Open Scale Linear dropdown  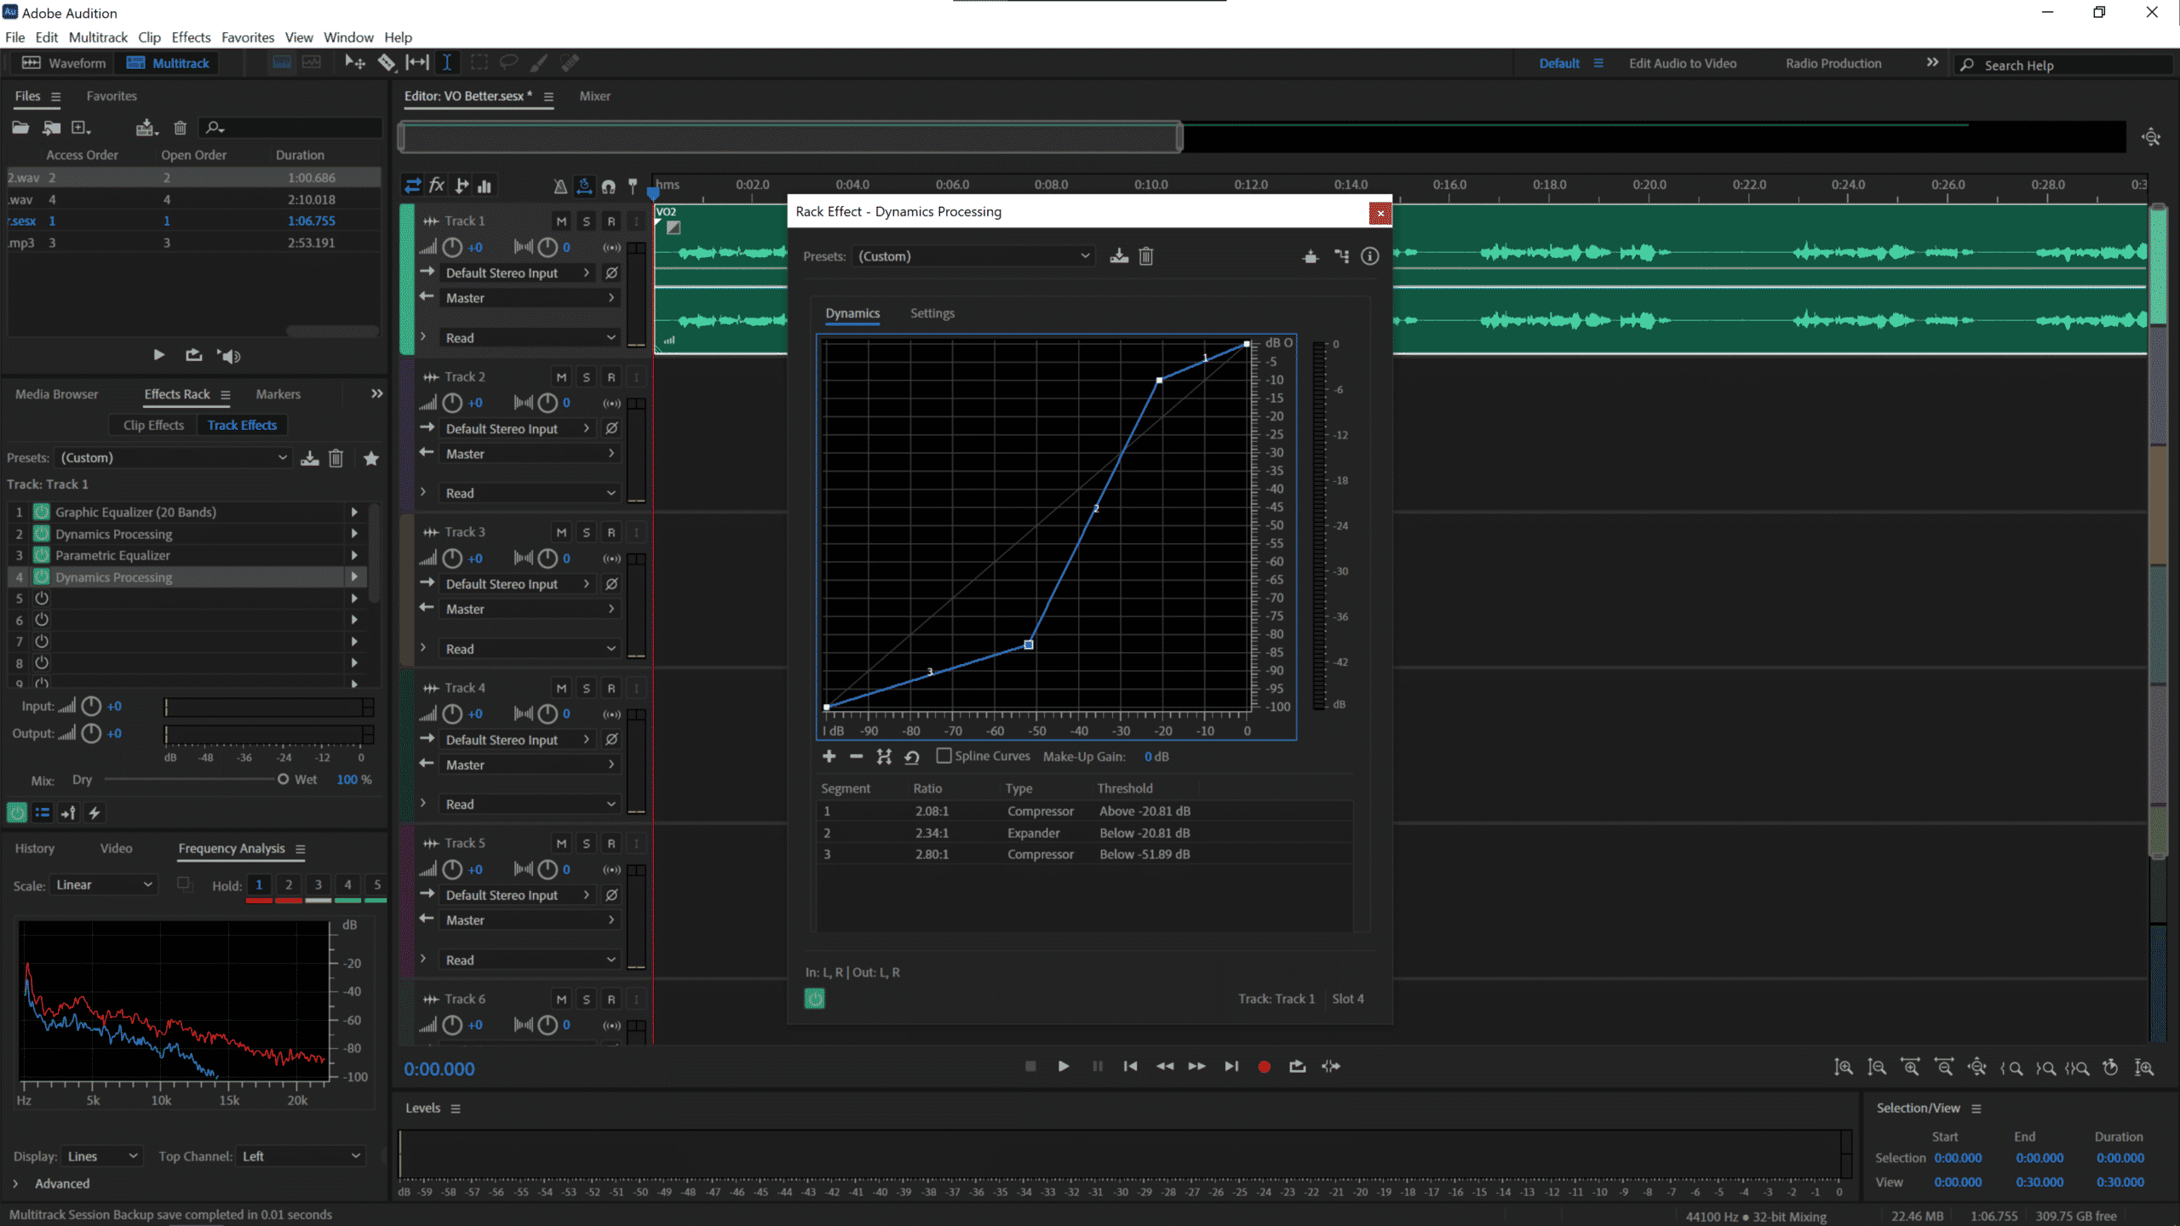coord(104,885)
